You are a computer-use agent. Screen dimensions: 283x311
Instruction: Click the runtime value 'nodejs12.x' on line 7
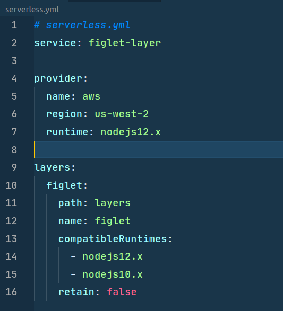tap(131, 132)
